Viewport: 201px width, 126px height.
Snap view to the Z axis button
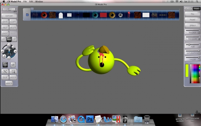(x=4, y=56)
